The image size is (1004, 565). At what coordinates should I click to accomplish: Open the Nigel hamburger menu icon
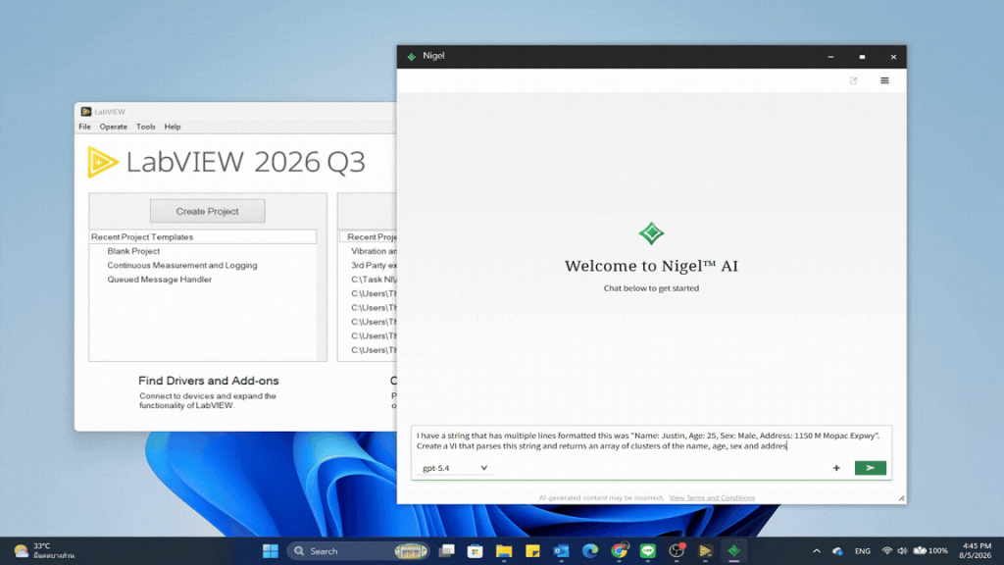[884, 80]
